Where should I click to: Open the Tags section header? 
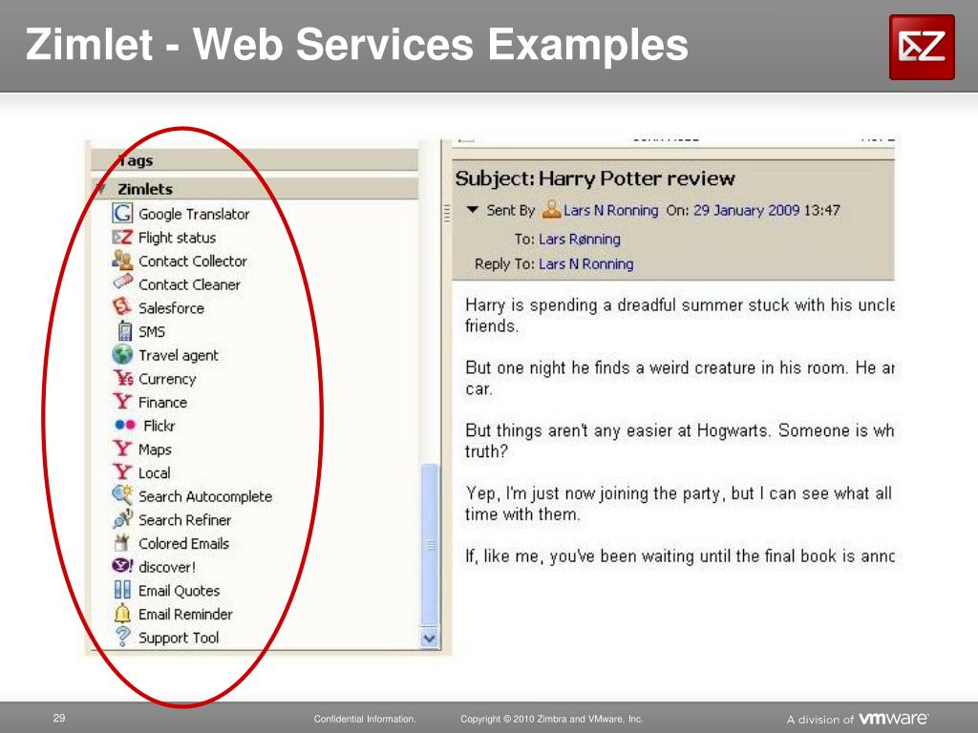pyautogui.click(x=254, y=160)
